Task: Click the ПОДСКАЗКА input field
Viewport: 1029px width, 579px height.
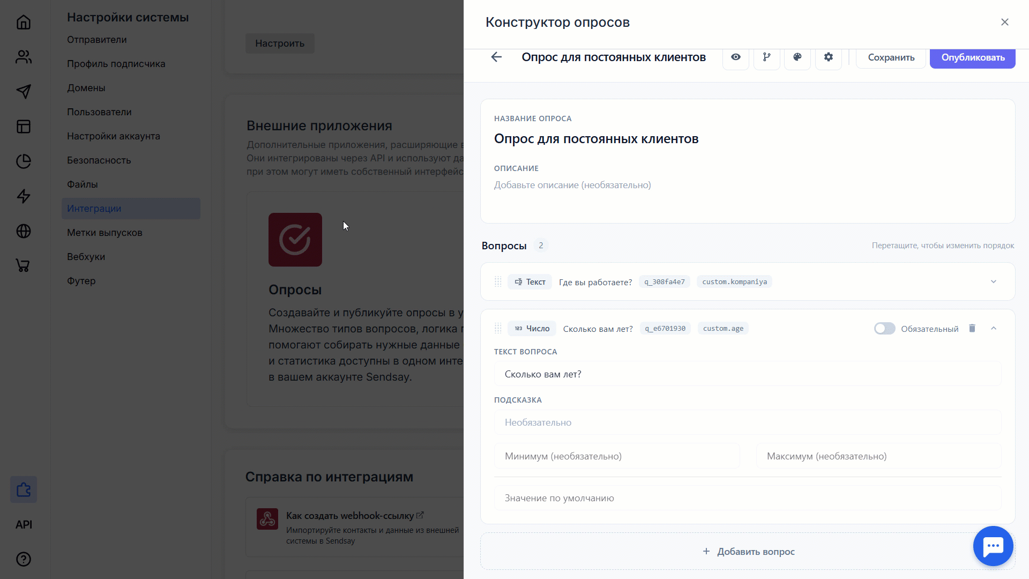Action: click(748, 422)
